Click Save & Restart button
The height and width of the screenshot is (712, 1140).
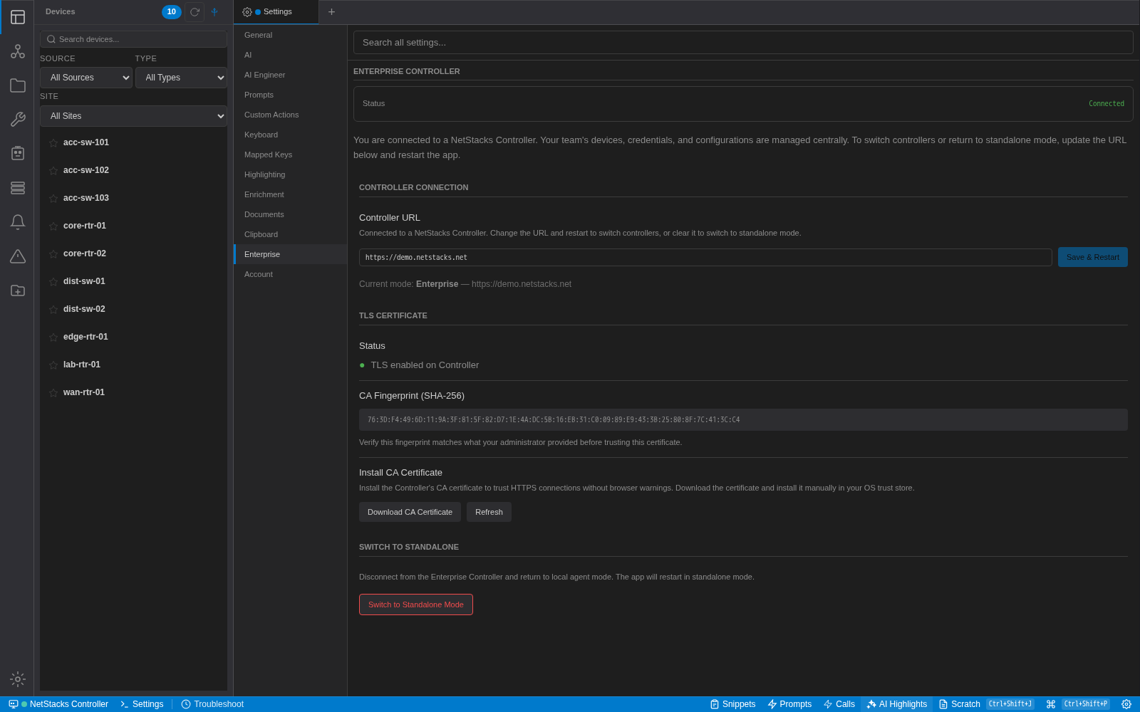coord(1092,257)
